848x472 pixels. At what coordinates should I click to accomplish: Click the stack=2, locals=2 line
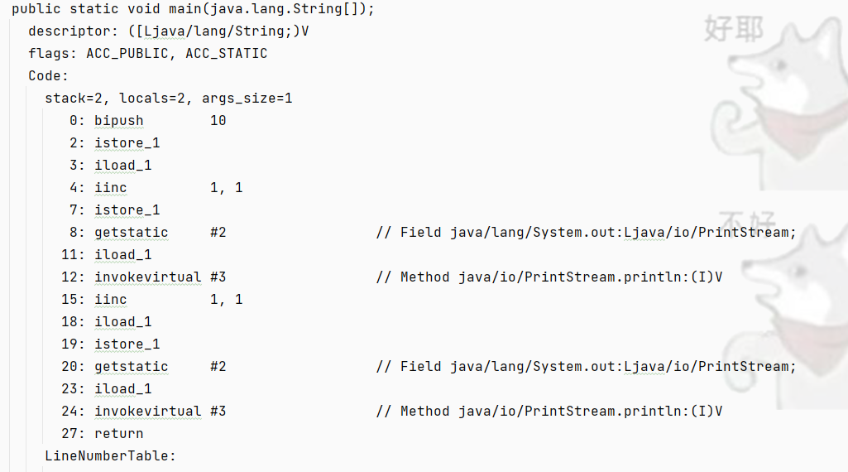(x=168, y=98)
